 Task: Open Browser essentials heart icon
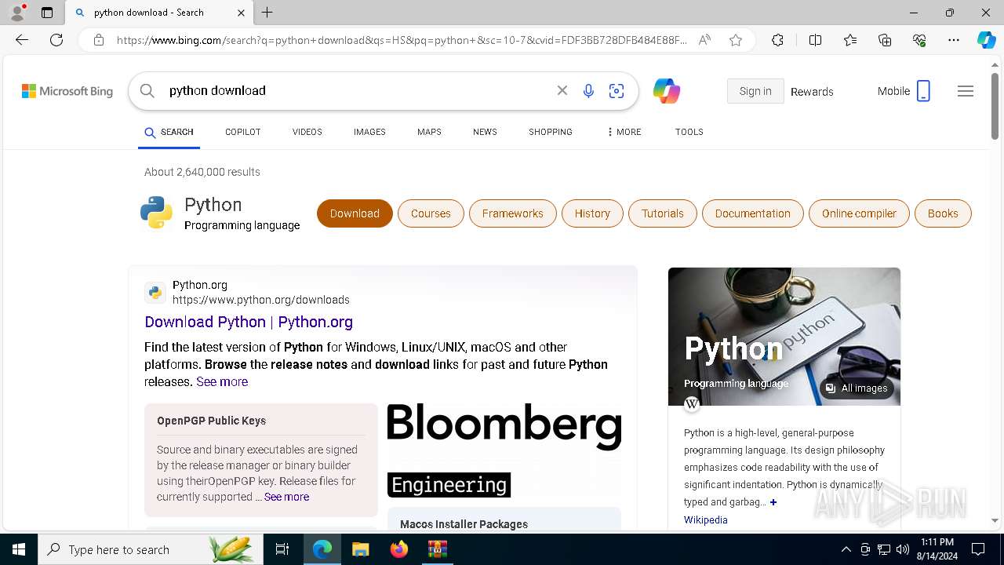point(919,40)
